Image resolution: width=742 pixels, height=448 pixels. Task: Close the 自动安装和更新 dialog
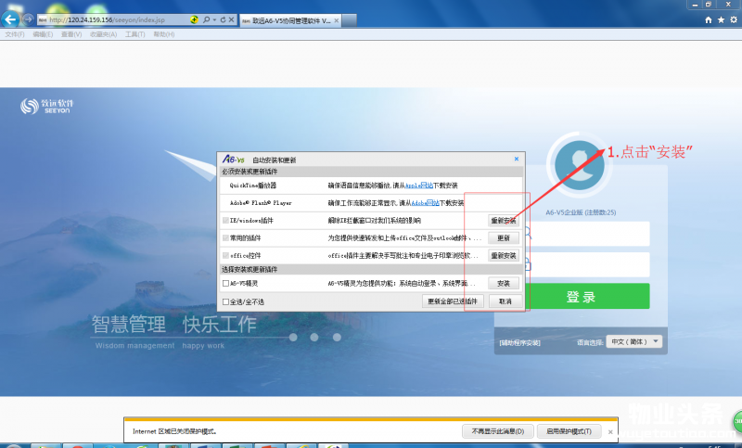tap(517, 159)
